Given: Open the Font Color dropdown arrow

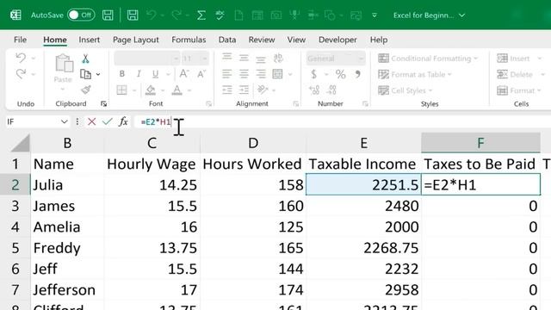Looking at the screenshot, I should [189, 90].
